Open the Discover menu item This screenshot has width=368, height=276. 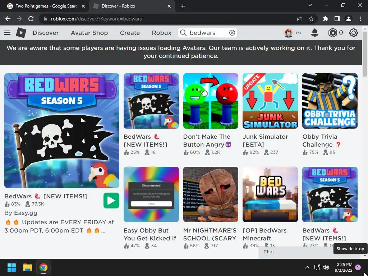click(x=46, y=33)
